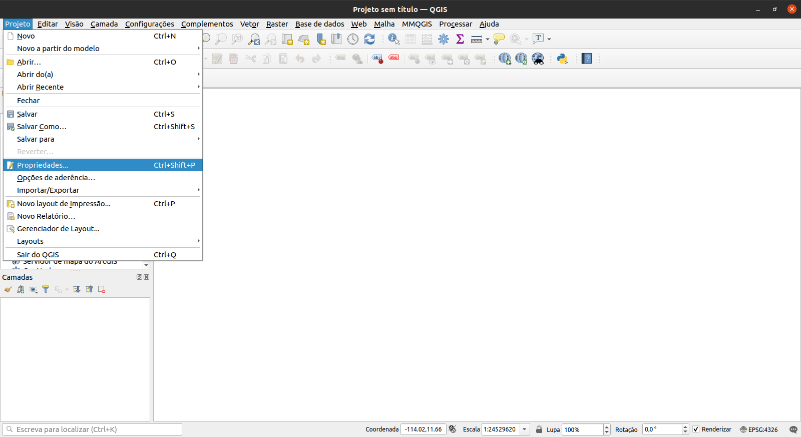Toggle the Renderizar checkbox
801x437 pixels.
pos(696,429)
